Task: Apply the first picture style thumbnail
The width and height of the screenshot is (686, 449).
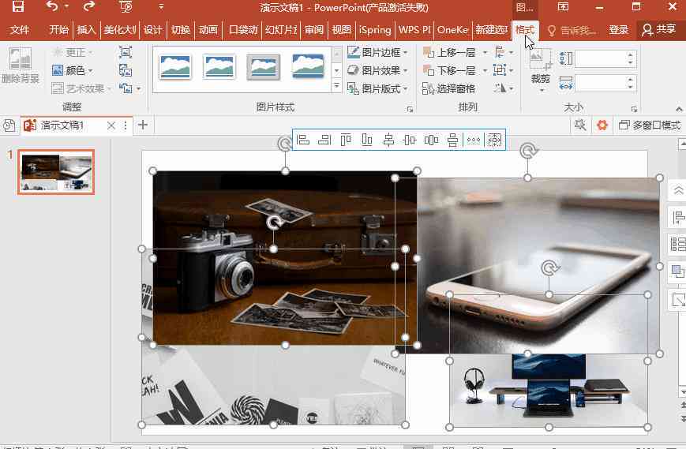Action: [x=174, y=67]
